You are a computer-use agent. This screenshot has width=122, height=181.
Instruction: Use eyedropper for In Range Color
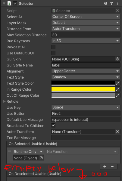pyautogui.click(x=118, y=89)
